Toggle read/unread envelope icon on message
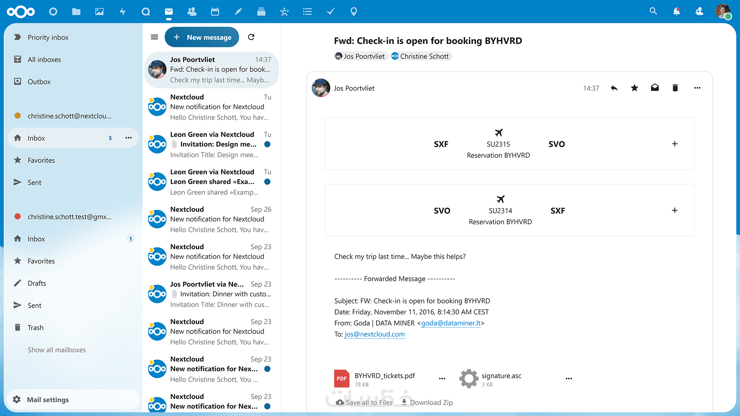 click(655, 88)
